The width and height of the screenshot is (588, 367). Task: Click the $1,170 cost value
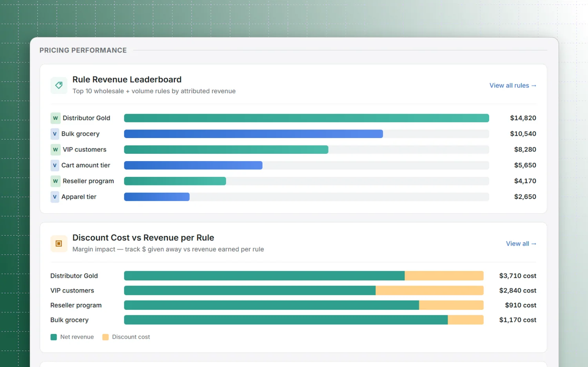coord(517,320)
